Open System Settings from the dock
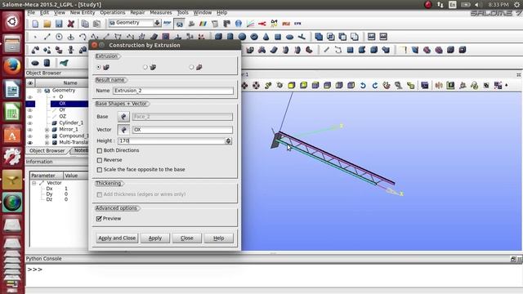523x294 pixels. click(x=12, y=157)
